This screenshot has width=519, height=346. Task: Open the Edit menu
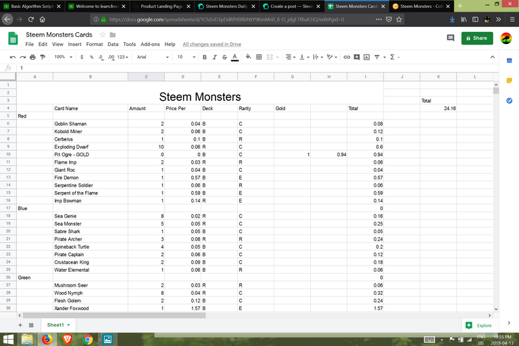coord(43,45)
